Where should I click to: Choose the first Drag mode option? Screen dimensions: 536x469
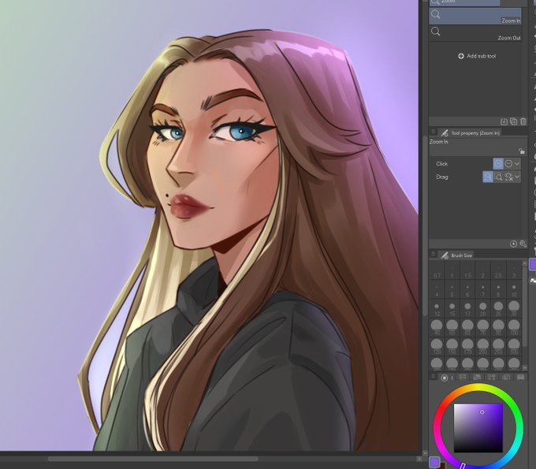(488, 177)
